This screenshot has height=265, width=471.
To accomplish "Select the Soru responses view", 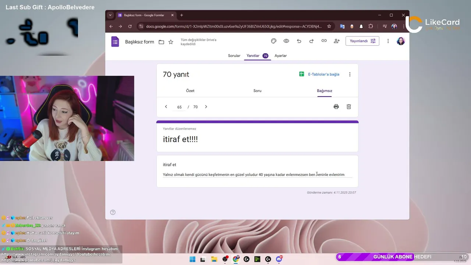I will coord(257,91).
